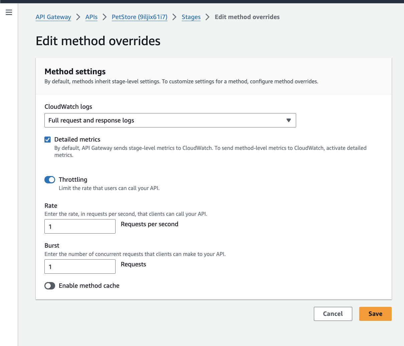Image resolution: width=404 pixels, height=346 pixels.
Task: Save the method override settings
Action: coord(375,314)
